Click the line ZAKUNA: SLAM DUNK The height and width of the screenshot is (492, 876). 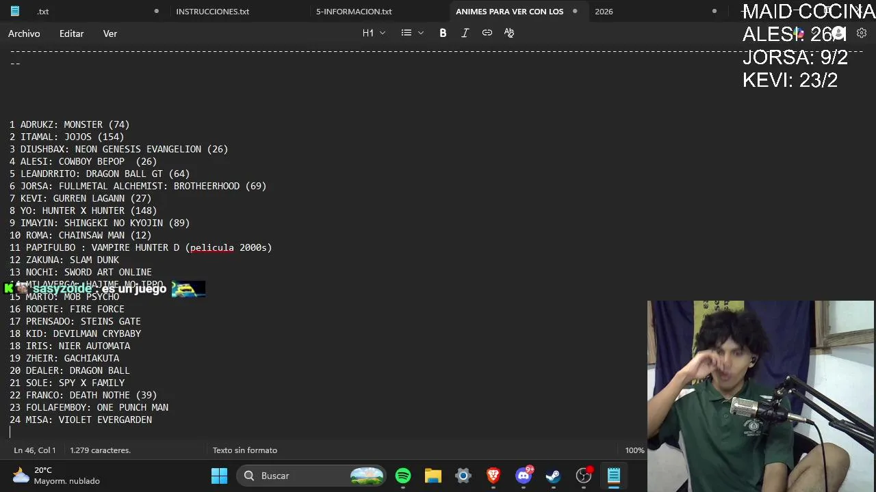pyautogui.click(x=64, y=260)
